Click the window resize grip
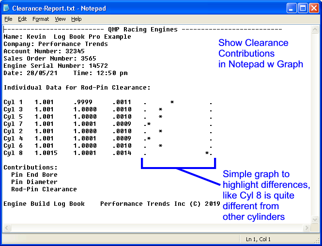Image resolution: width=322 pixels, height=246 pixels. [x=317, y=241]
